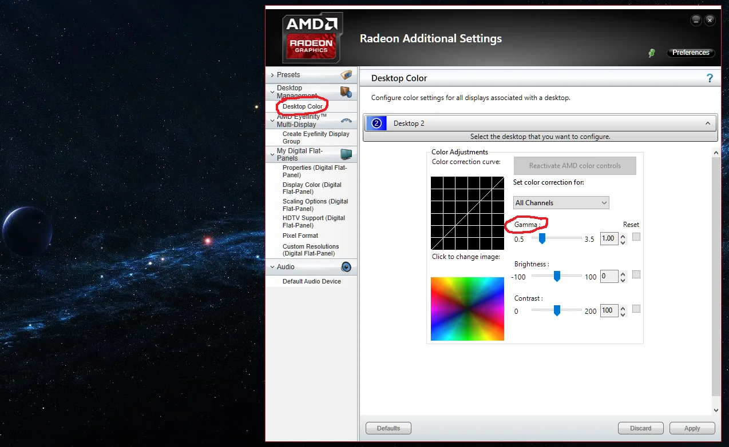Collapse the Desktop Management section
Screen dimensions: 729x447
pyautogui.click(x=272, y=91)
